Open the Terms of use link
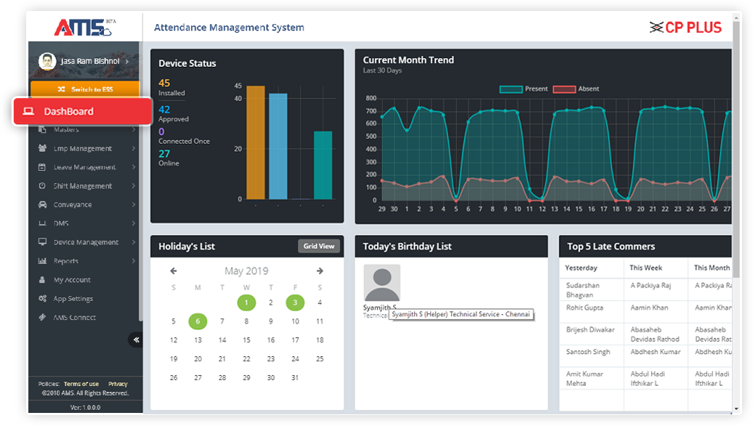Image resolution: width=753 pixels, height=426 pixels. [81, 384]
